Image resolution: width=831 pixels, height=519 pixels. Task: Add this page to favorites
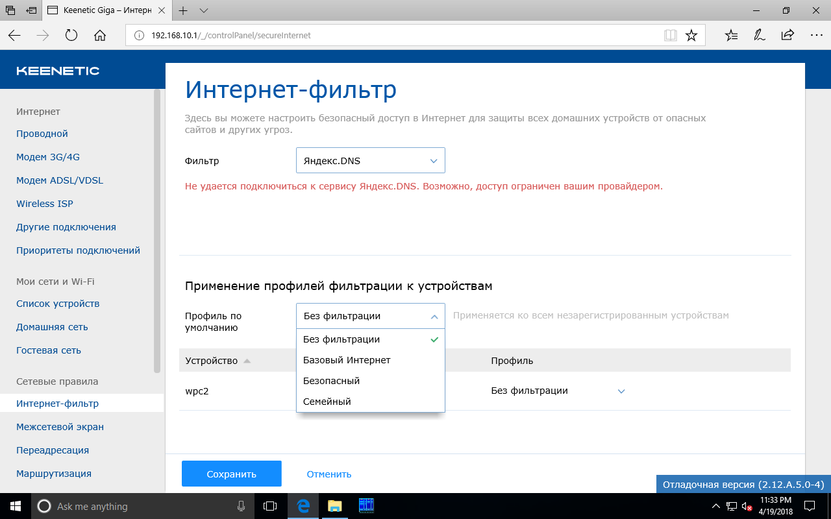point(691,36)
